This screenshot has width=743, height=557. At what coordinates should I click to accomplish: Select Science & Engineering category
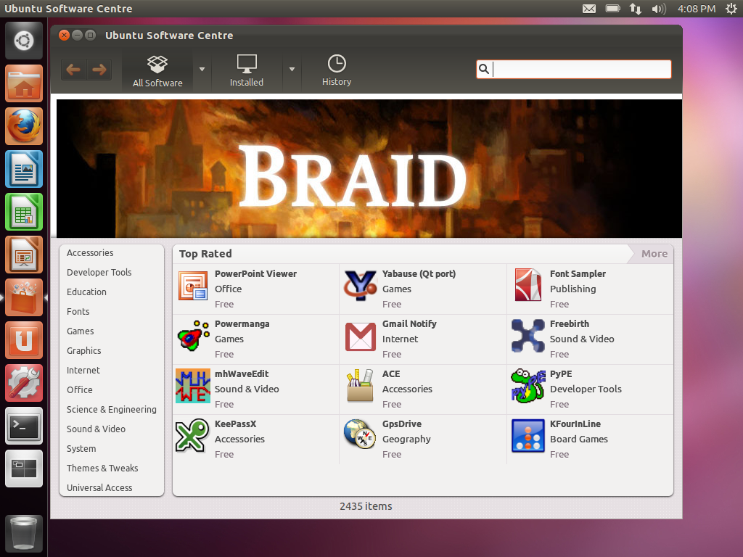[111, 409]
